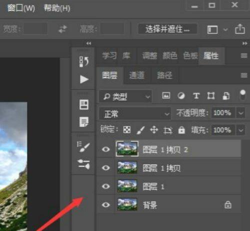The image size is (250, 231).
Task: Swap width and height arrows button
Action: tap(62, 29)
